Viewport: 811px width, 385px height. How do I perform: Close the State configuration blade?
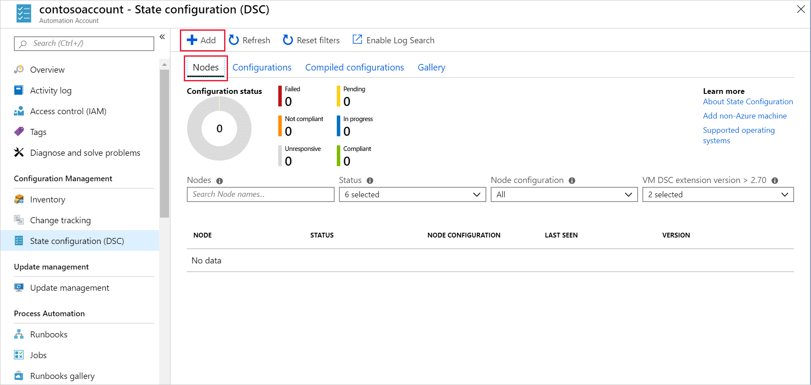tap(801, 9)
